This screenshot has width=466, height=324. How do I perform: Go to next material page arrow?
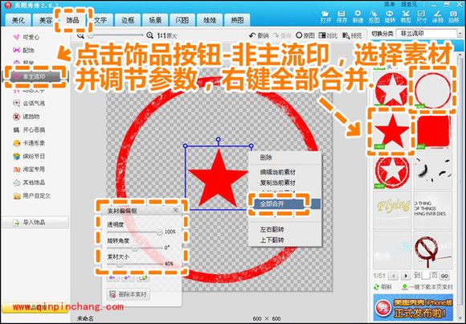click(x=406, y=276)
